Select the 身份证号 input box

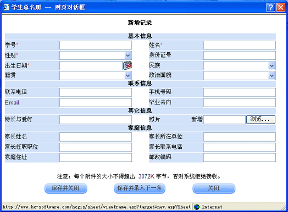coord(240,55)
